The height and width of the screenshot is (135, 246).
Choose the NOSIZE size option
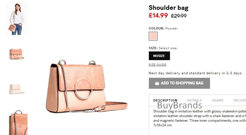click(159, 56)
